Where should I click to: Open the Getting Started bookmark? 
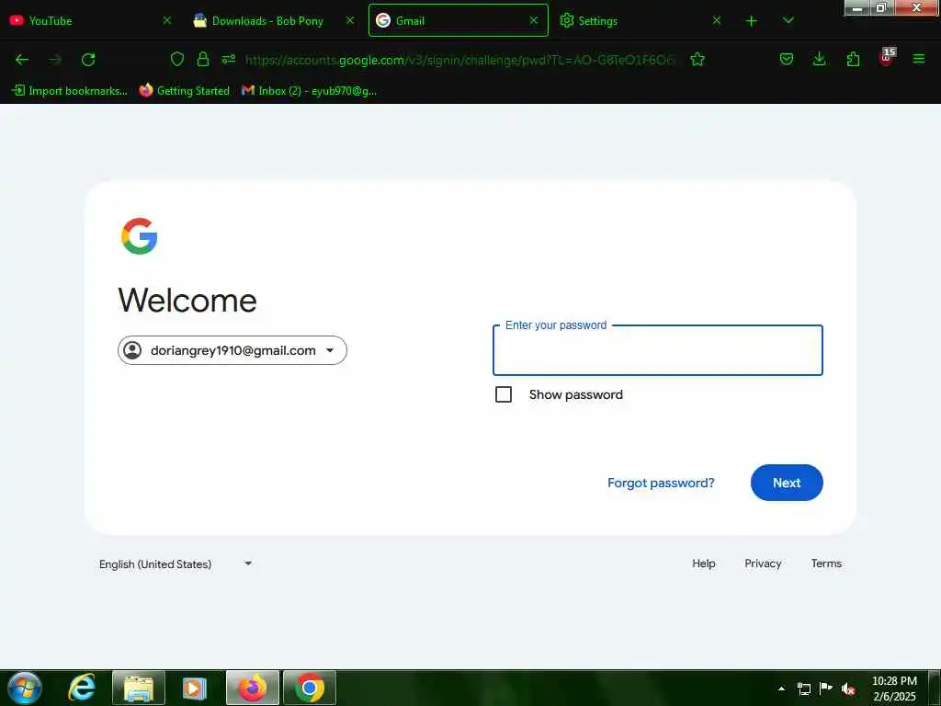pyautogui.click(x=184, y=91)
